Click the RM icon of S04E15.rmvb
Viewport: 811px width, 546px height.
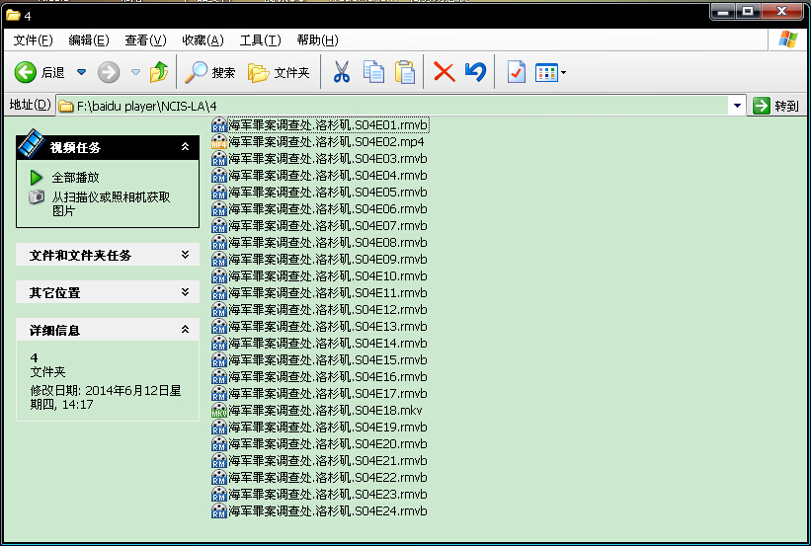219,360
